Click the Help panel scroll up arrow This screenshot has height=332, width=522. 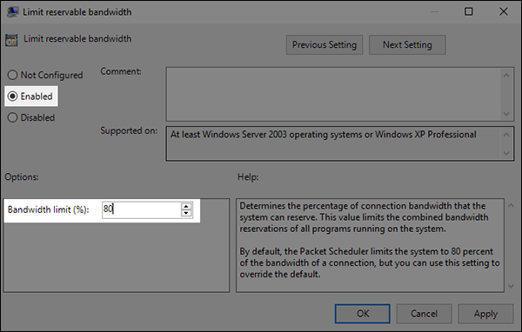511,206
